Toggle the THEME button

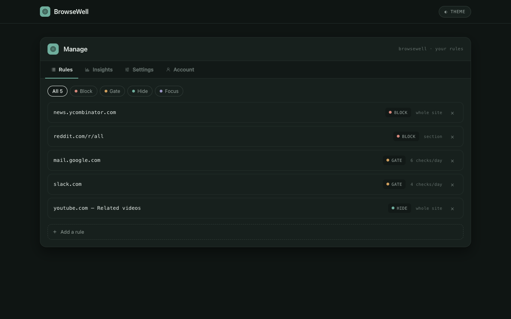455,12
